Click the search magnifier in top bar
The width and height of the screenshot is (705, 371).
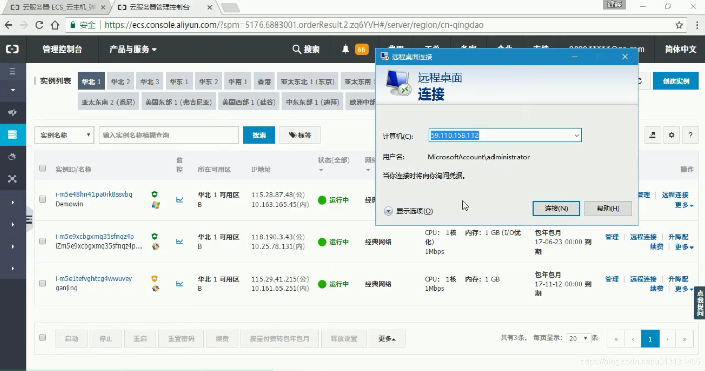[x=296, y=49]
